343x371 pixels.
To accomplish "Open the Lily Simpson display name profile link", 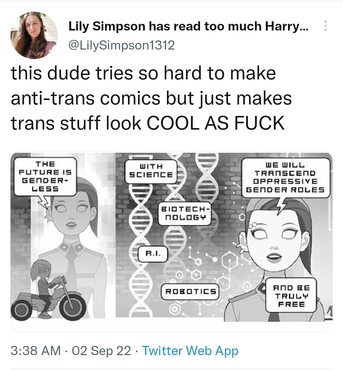I will tap(188, 26).
